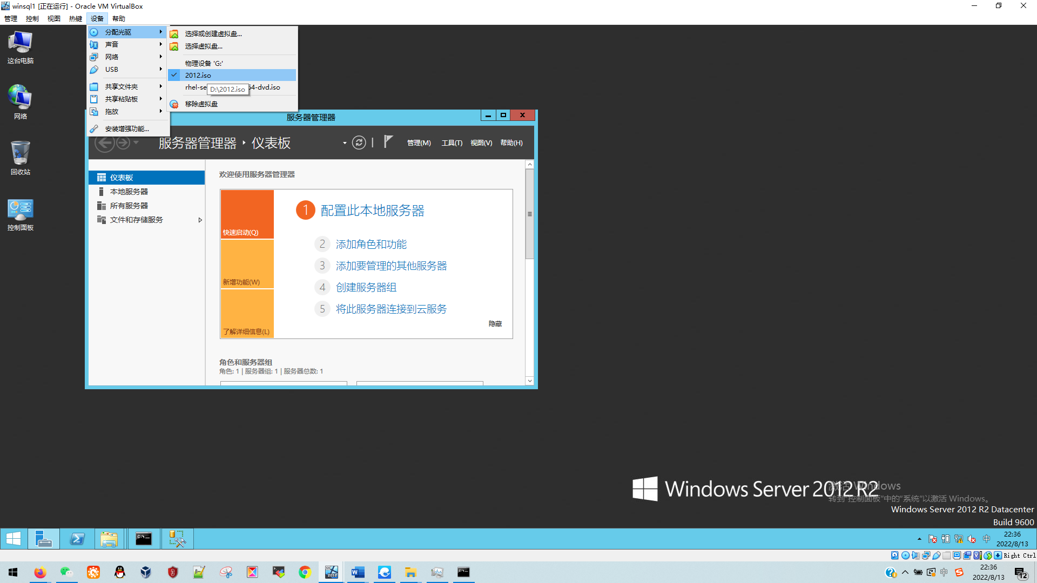Expand the 拖放 submenu

click(127, 111)
